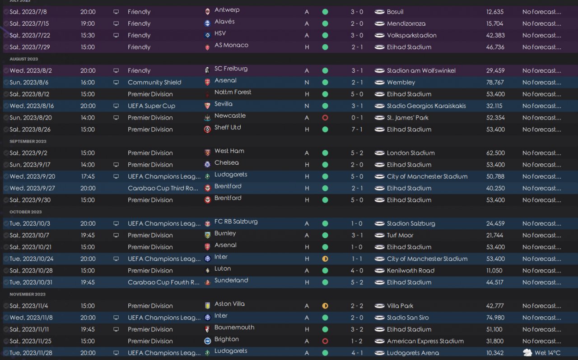Open the Nottm Forest team link

(x=233, y=92)
